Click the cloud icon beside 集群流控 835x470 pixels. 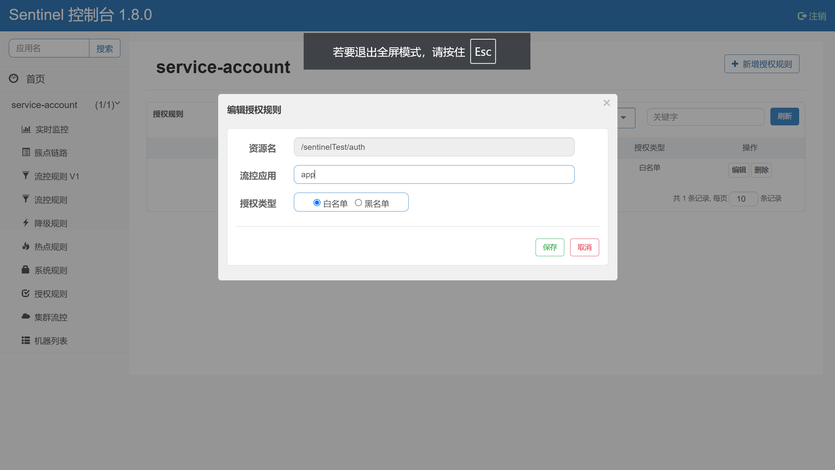25,316
